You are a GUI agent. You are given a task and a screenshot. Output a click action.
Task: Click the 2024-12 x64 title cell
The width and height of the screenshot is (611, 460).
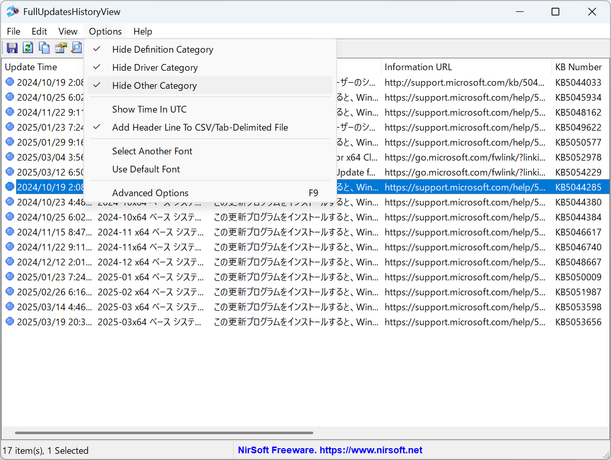[x=150, y=262]
